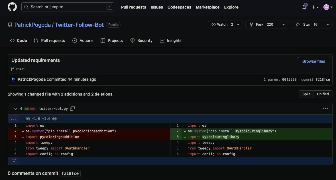Switch the diff to Unified view
Image resolution: width=336 pixels, height=180 pixels.
pos(323,94)
